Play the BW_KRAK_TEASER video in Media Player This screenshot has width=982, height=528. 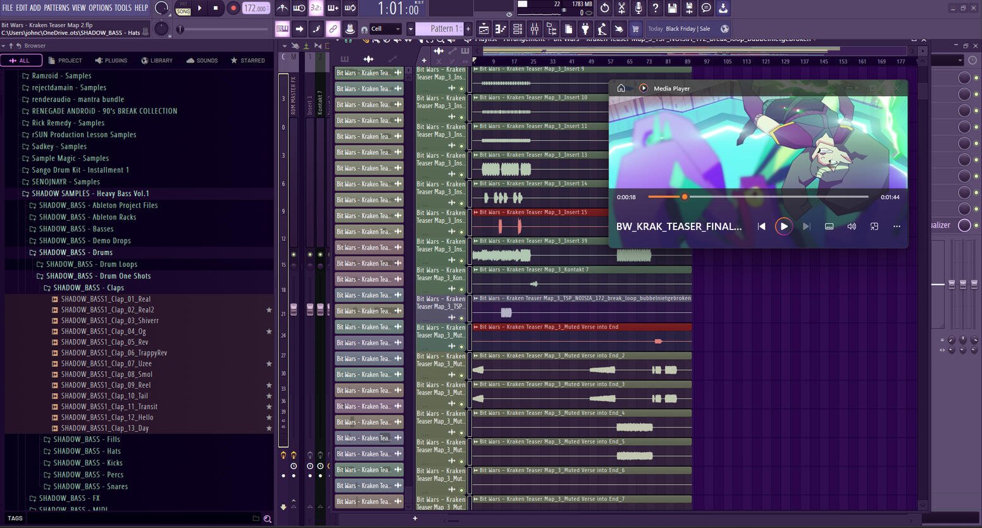point(783,226)
